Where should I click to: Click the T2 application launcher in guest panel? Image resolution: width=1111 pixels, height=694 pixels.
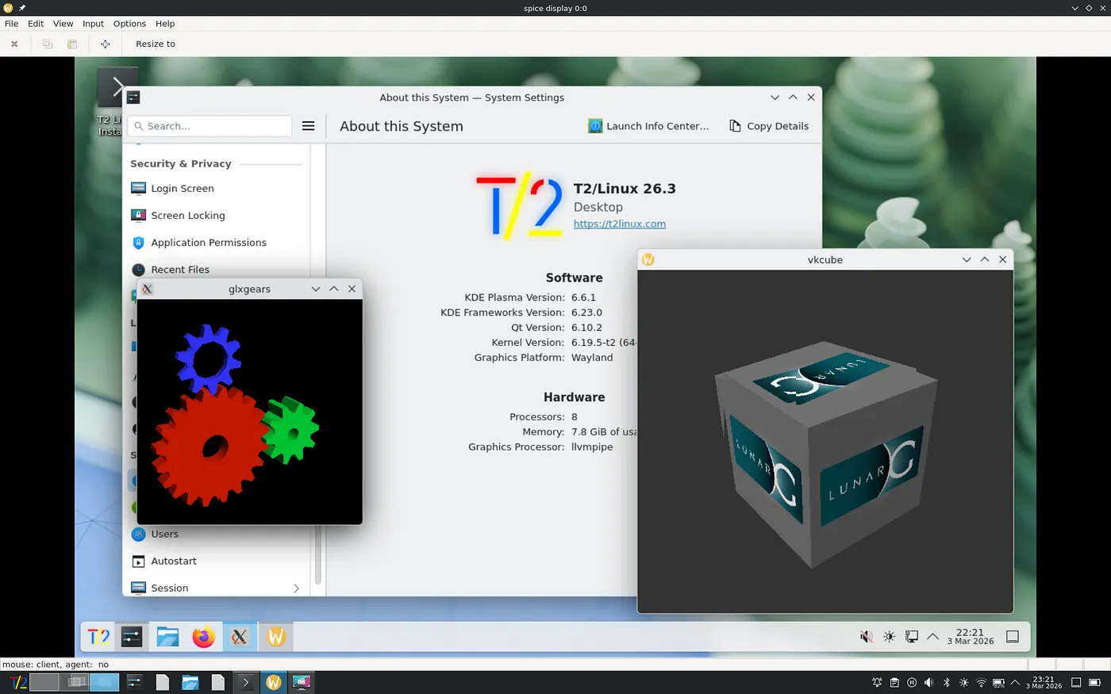(98, 637)
